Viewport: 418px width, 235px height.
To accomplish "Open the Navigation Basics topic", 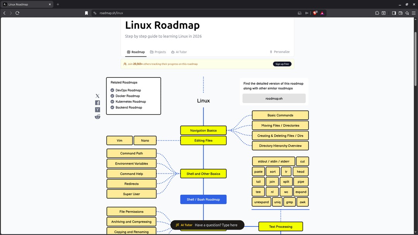I will pos(204,130).
